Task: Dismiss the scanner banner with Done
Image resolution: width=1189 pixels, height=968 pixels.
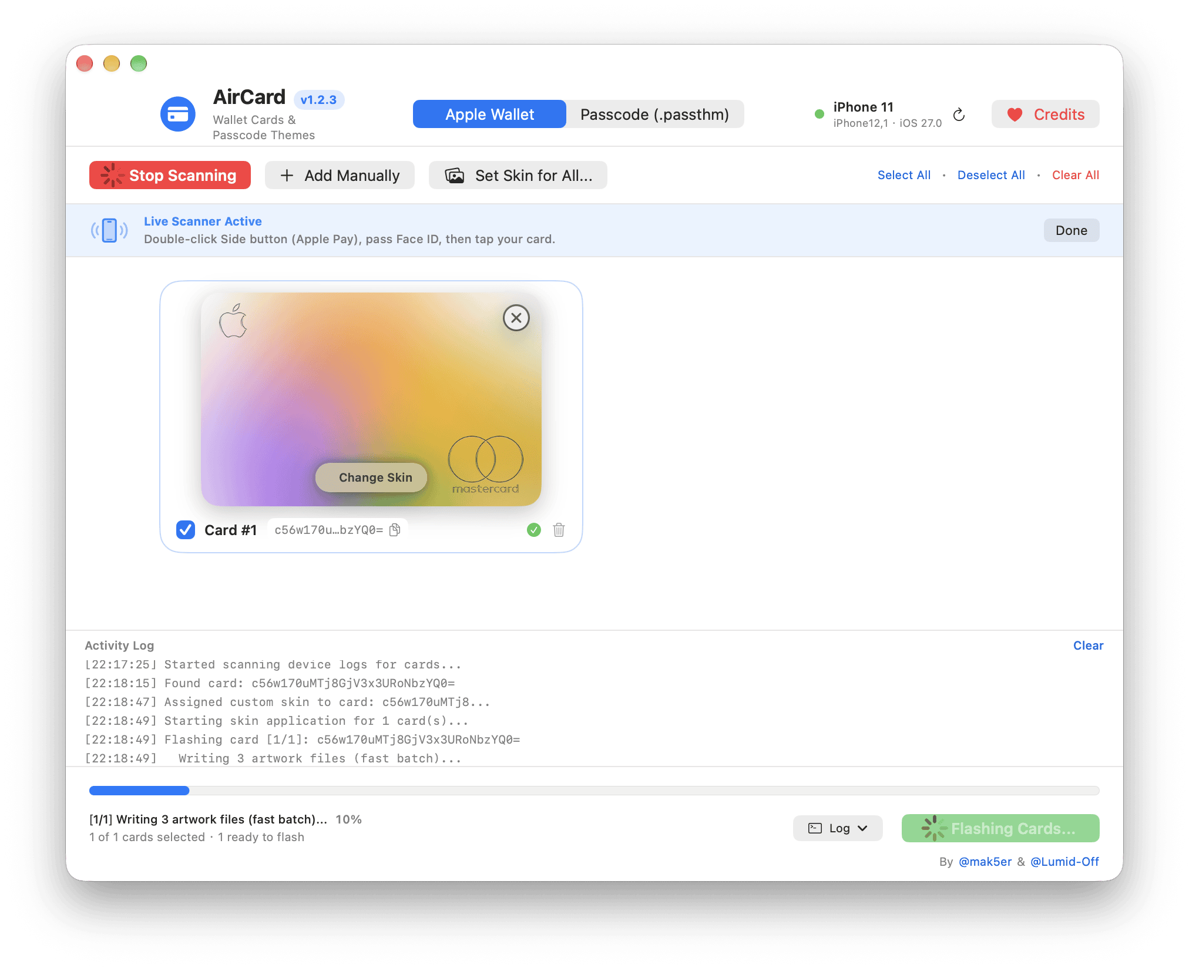Action: 1071,230
